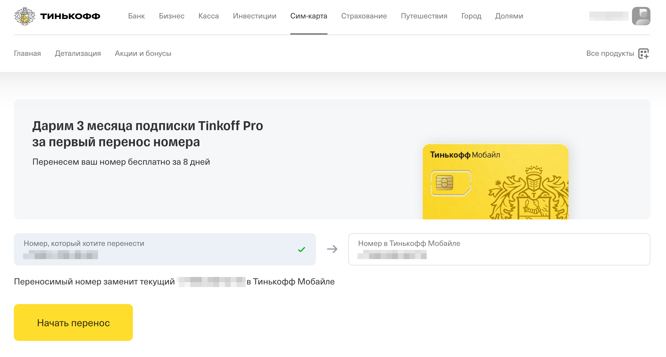Click the Начать перенос button
This screenshot has height=357, width=666.
coord(73,322)
